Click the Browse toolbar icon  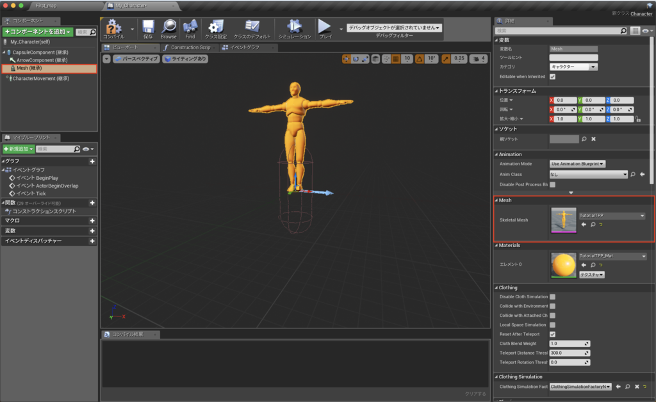[168, 28]
